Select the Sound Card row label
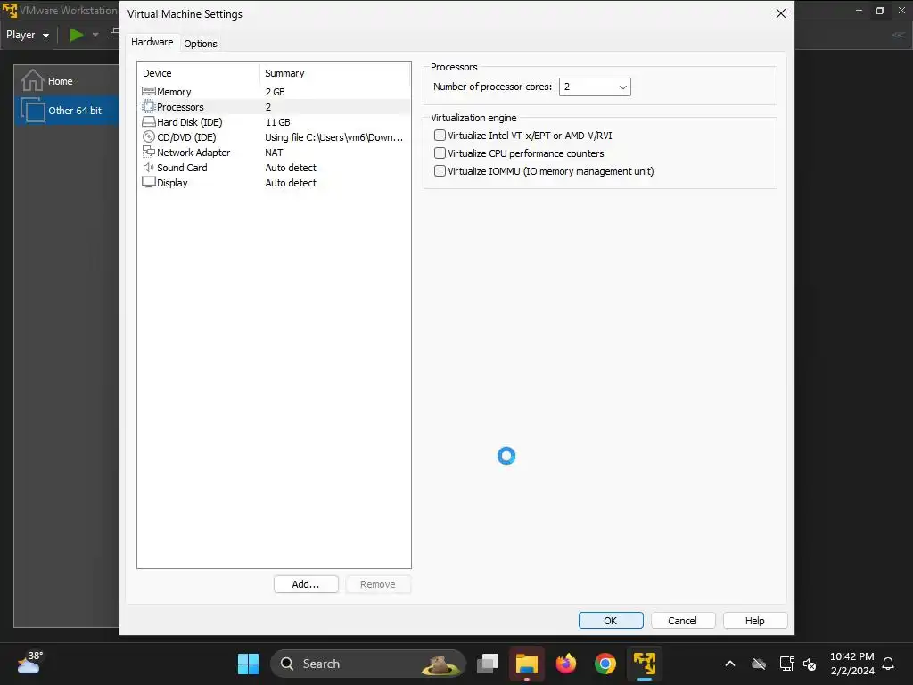913x685 pixels. tap(182, 168)
